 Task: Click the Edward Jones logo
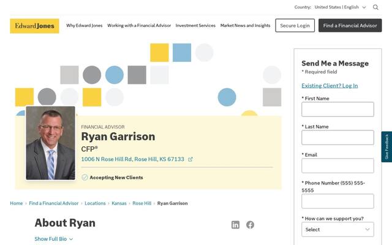34,26
